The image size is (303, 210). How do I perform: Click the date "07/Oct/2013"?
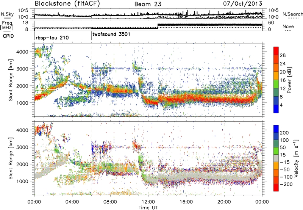pyautogui.click(x=243, y=4)
